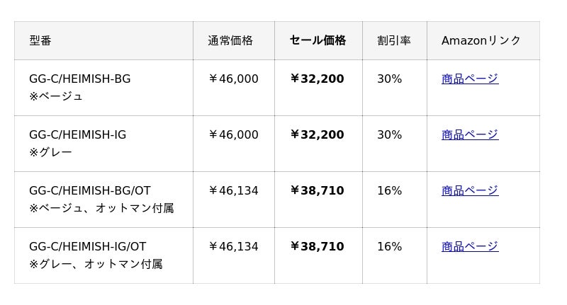Click the GG-C/HEIMISH-IG/OT model cell
Screen dimensions: 567x305
click(87, 246)
